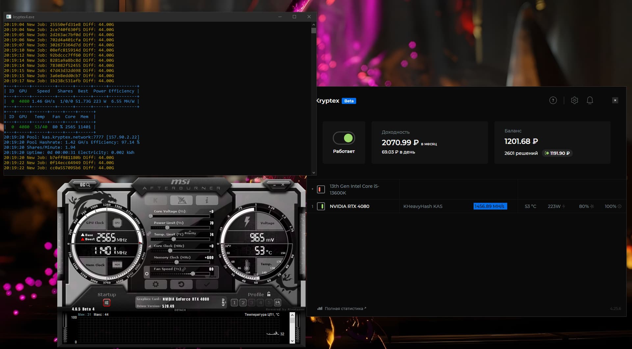Click the 223W power icon
The image size is (632, 349).
(564, 206)
